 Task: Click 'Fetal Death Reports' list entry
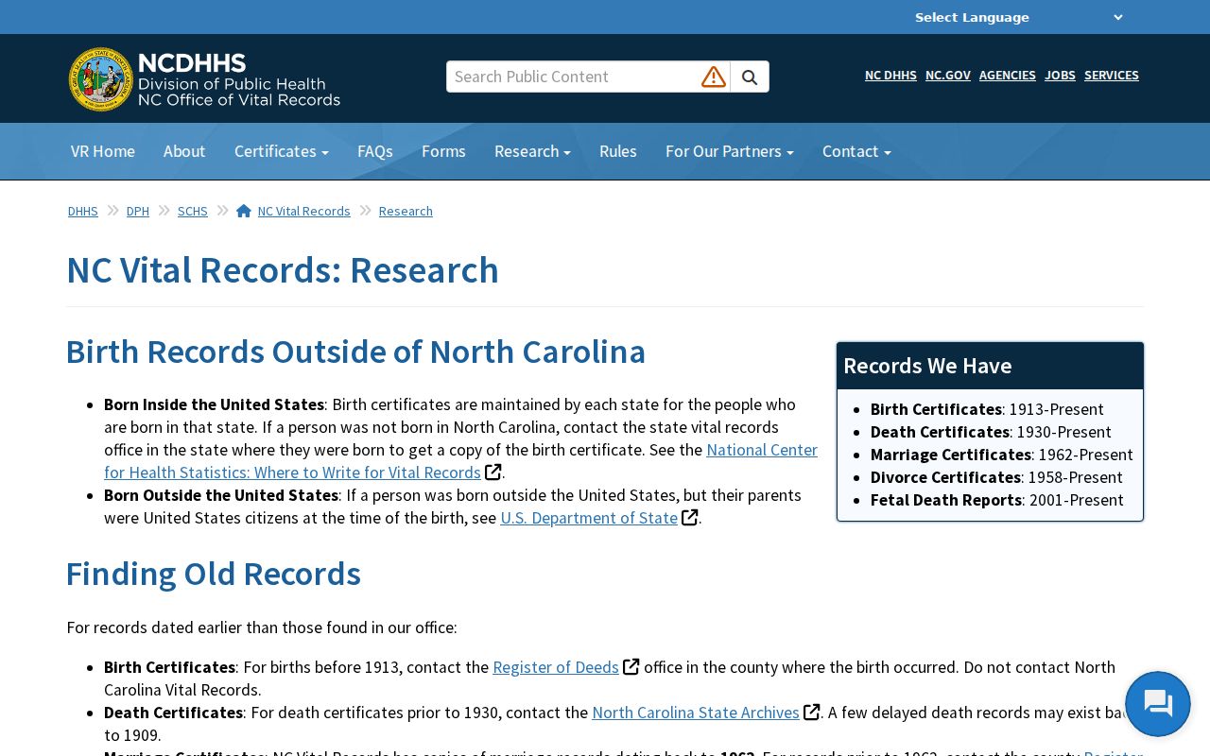point(997,500)
